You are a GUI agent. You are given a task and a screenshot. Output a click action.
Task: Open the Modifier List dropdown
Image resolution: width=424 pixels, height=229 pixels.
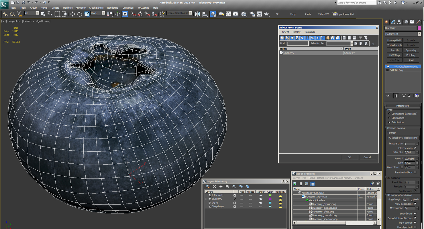[419, 34]
